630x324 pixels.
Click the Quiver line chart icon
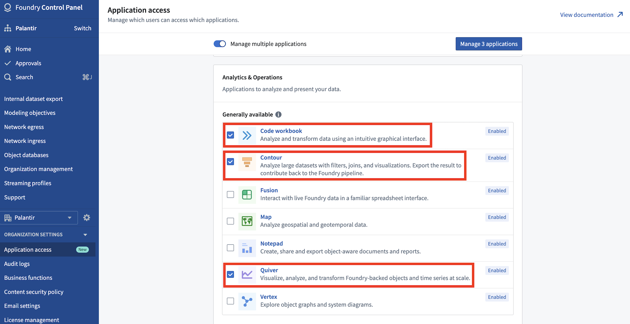click(247, 275)
